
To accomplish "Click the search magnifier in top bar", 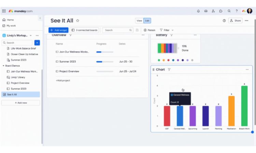I will 229,11.
